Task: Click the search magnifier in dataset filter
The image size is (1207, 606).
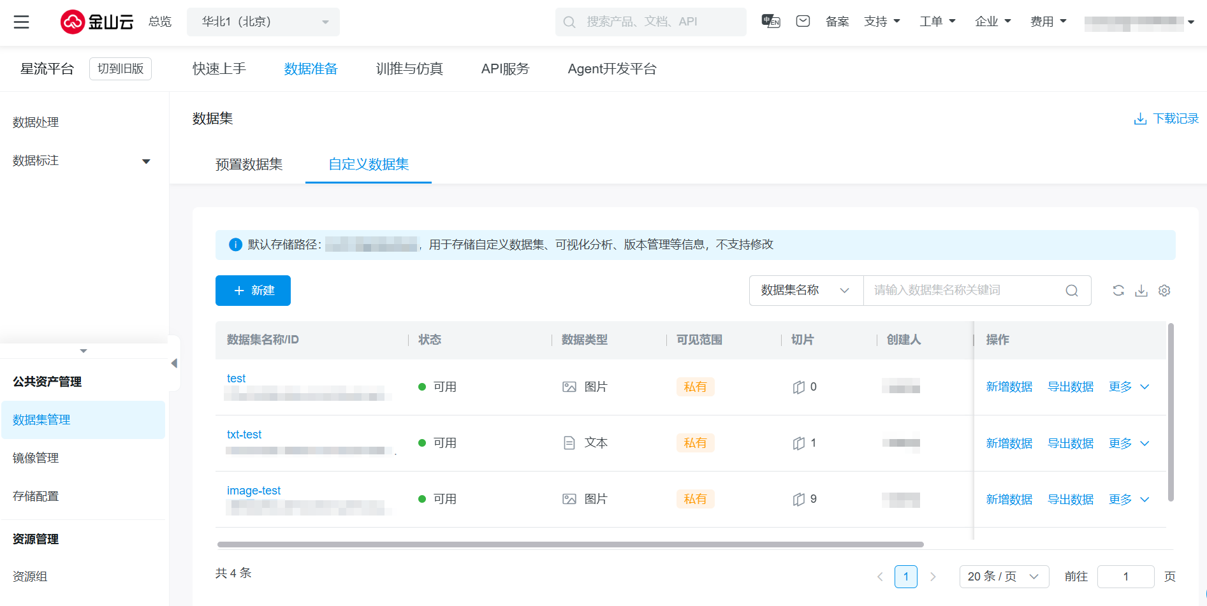Action: pos(1072,291)
